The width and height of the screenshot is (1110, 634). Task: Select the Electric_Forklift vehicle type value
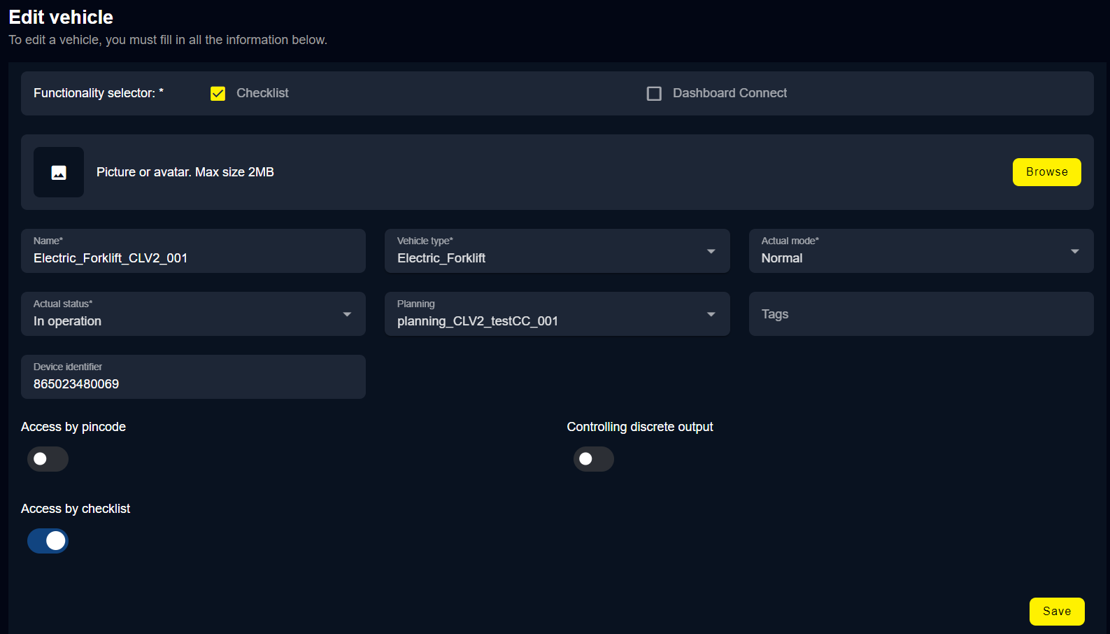441,258
